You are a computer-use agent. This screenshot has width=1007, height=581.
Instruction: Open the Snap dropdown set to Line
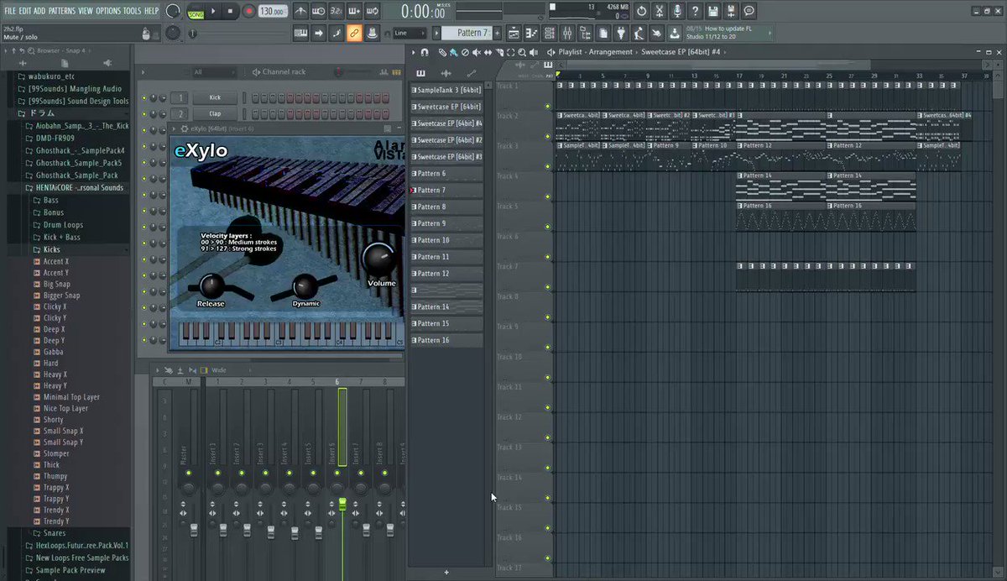pos(410,33)
